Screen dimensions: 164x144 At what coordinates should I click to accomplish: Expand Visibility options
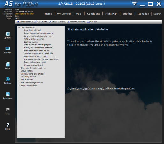pyautogui.click(x=19, y=77)
